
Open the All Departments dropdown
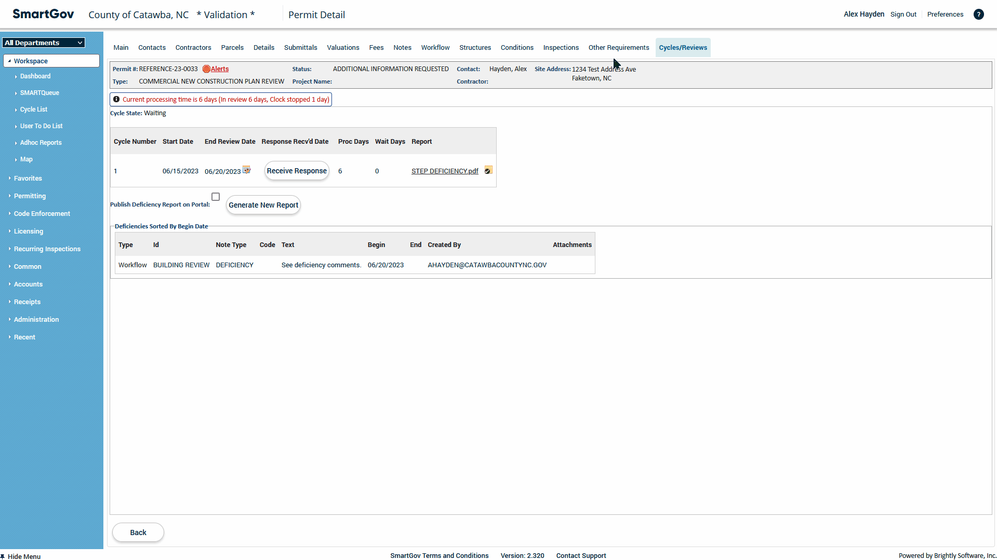click(x=44, y=43)
